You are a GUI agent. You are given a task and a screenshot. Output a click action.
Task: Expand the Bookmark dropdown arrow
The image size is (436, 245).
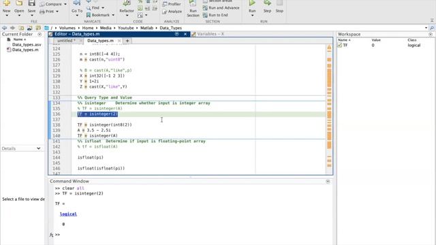coord(113,15)
